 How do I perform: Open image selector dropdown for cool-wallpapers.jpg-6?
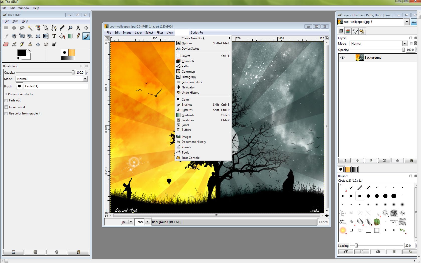[407, 22]
